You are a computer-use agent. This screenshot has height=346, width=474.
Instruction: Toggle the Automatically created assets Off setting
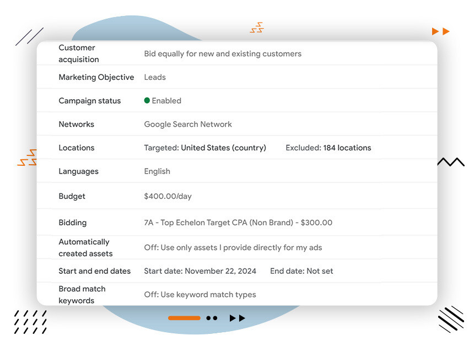[x=233, y=247]
